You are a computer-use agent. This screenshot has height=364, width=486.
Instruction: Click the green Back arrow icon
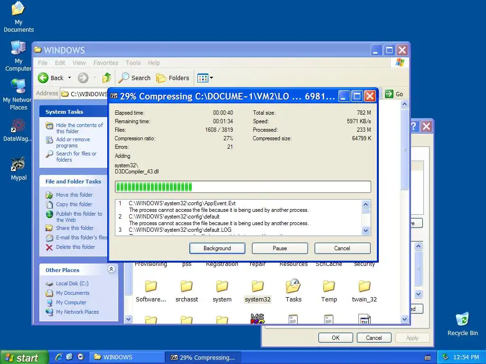pos(43,78)
